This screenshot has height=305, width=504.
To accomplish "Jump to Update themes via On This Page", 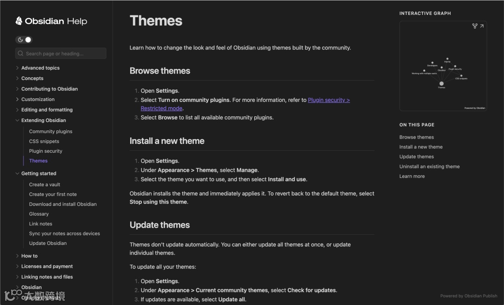I will 416,156.
